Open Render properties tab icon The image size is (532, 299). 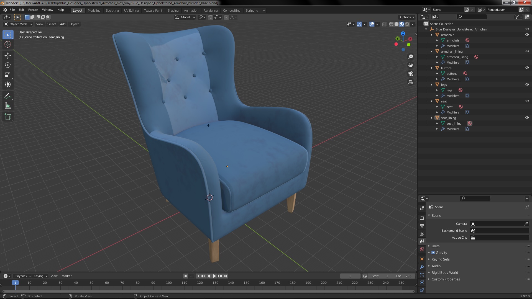422,218
